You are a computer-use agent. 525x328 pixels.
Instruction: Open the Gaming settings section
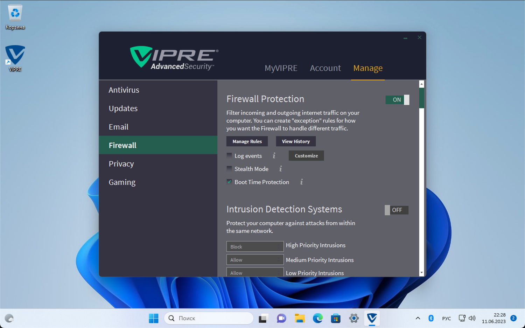(x=158, y=182)
